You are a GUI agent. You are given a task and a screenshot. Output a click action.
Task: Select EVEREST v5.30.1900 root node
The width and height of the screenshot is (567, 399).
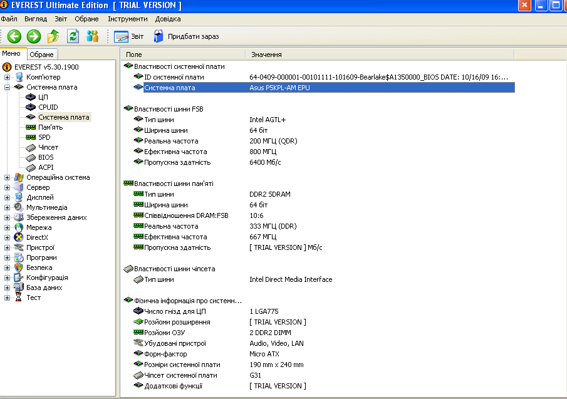point(46,67)
